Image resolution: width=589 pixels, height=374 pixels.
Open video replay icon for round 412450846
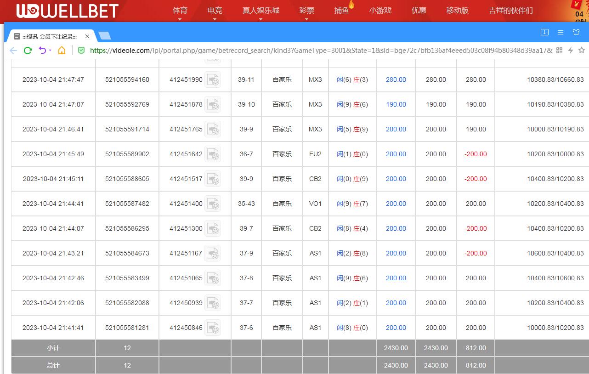[x=213, y=328]
